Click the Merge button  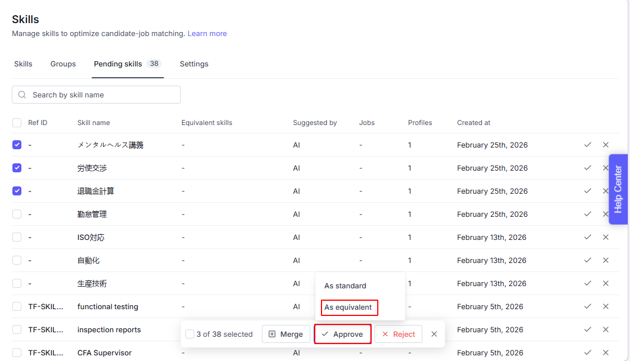pyautogui.click(x=286, y=334)
